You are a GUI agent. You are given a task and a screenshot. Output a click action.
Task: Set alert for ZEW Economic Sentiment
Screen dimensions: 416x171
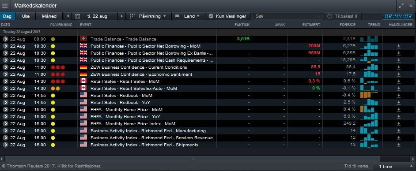[x=398, y=74]
